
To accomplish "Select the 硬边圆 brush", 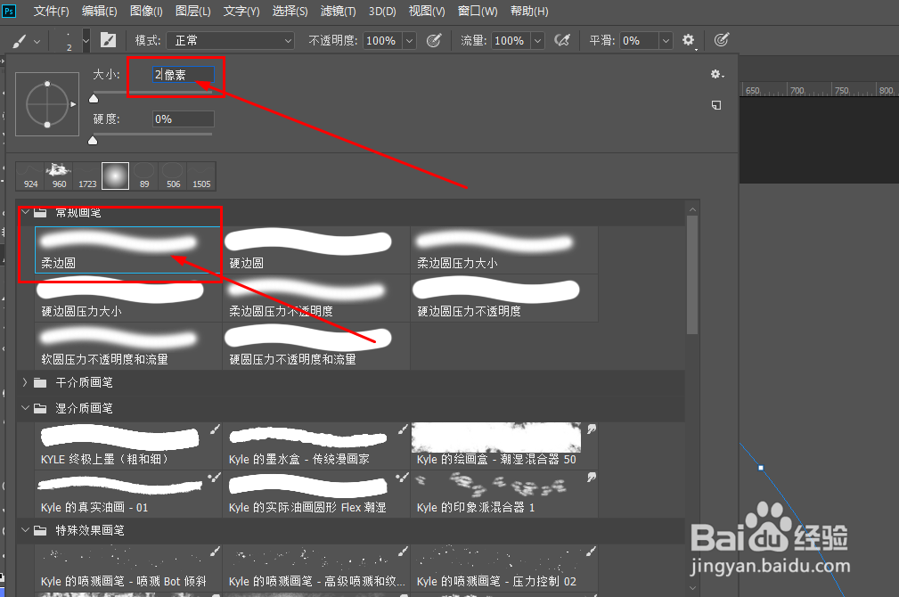I will pyautogui.click(x=316, y=250).
